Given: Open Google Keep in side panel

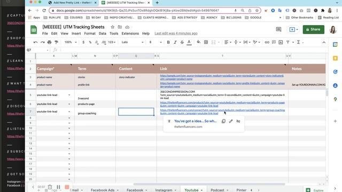Looking at the screenshot, I should (335, 58).
